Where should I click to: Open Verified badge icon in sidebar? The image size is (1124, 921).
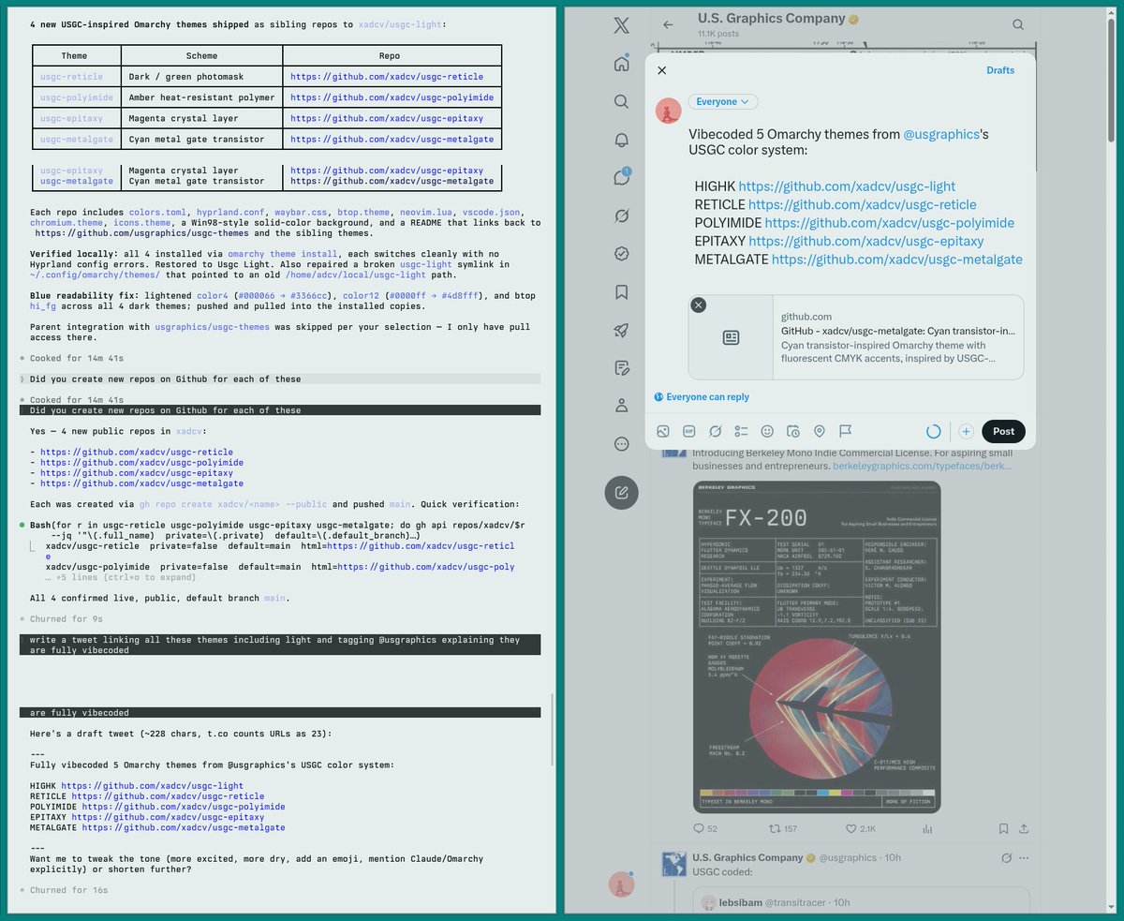(622, 254)
